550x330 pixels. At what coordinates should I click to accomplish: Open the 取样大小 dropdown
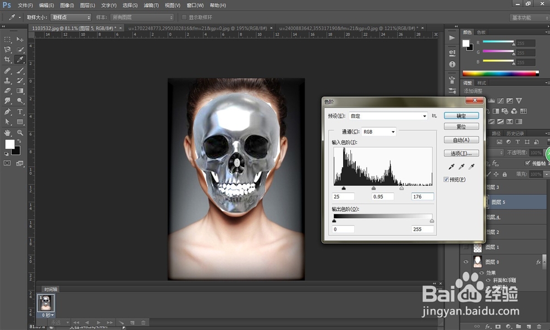click(71, 17)
